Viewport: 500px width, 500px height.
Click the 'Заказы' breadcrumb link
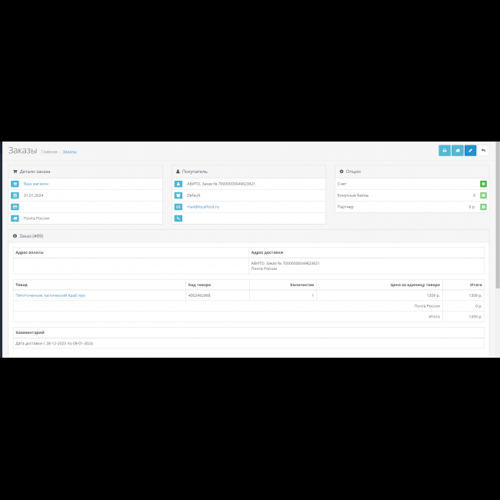(69, 152)
